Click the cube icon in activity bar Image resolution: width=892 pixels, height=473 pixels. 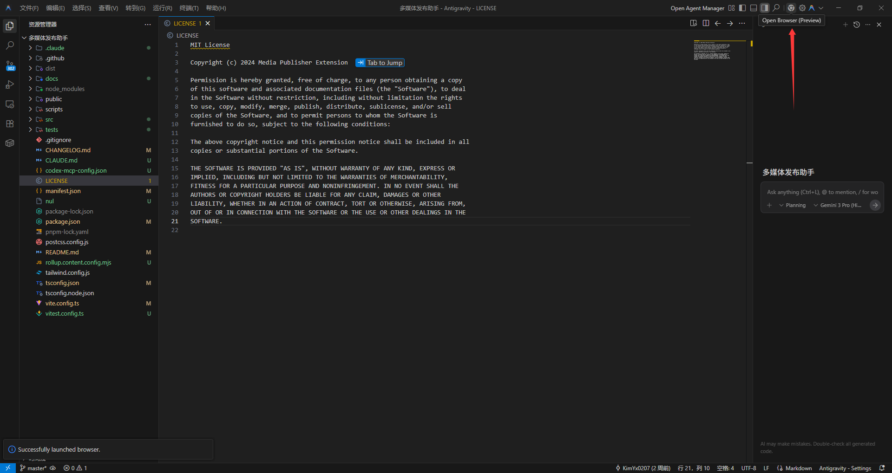(x=10, y=143)
